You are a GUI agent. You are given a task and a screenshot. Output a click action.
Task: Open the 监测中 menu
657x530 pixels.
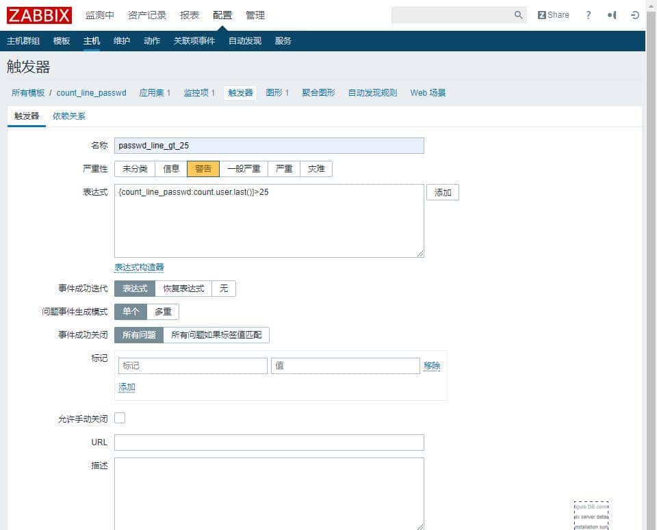[101, 14]
